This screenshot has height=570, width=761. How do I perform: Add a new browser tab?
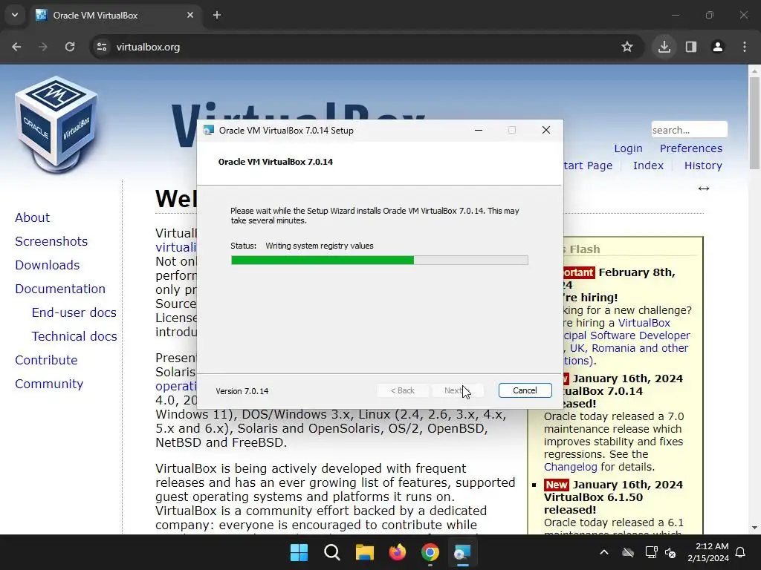coord(217,15)
